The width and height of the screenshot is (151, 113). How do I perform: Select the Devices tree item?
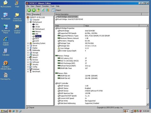(x=35, y=60)
